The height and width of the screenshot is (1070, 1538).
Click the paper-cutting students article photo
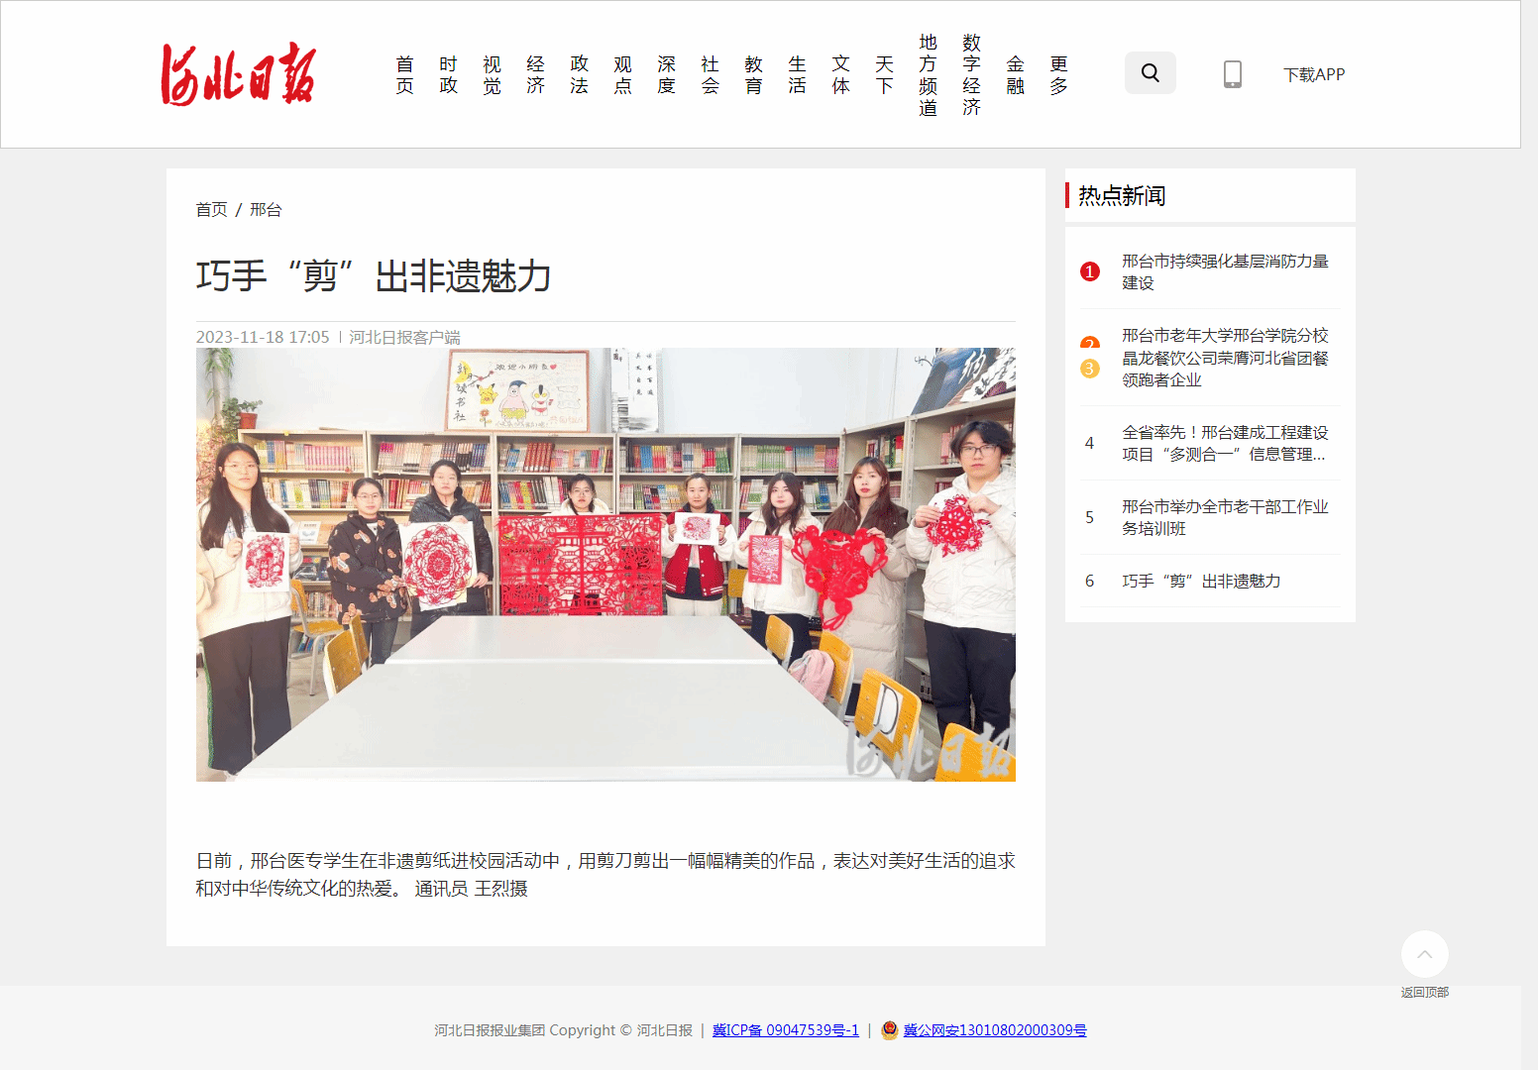click(x=605, y=565)
